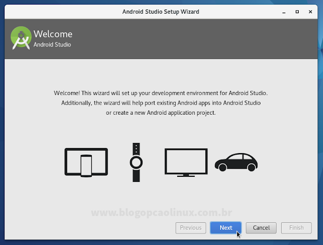
Task: Click the phone and tablet icon
Action: [x=86, y=163]
